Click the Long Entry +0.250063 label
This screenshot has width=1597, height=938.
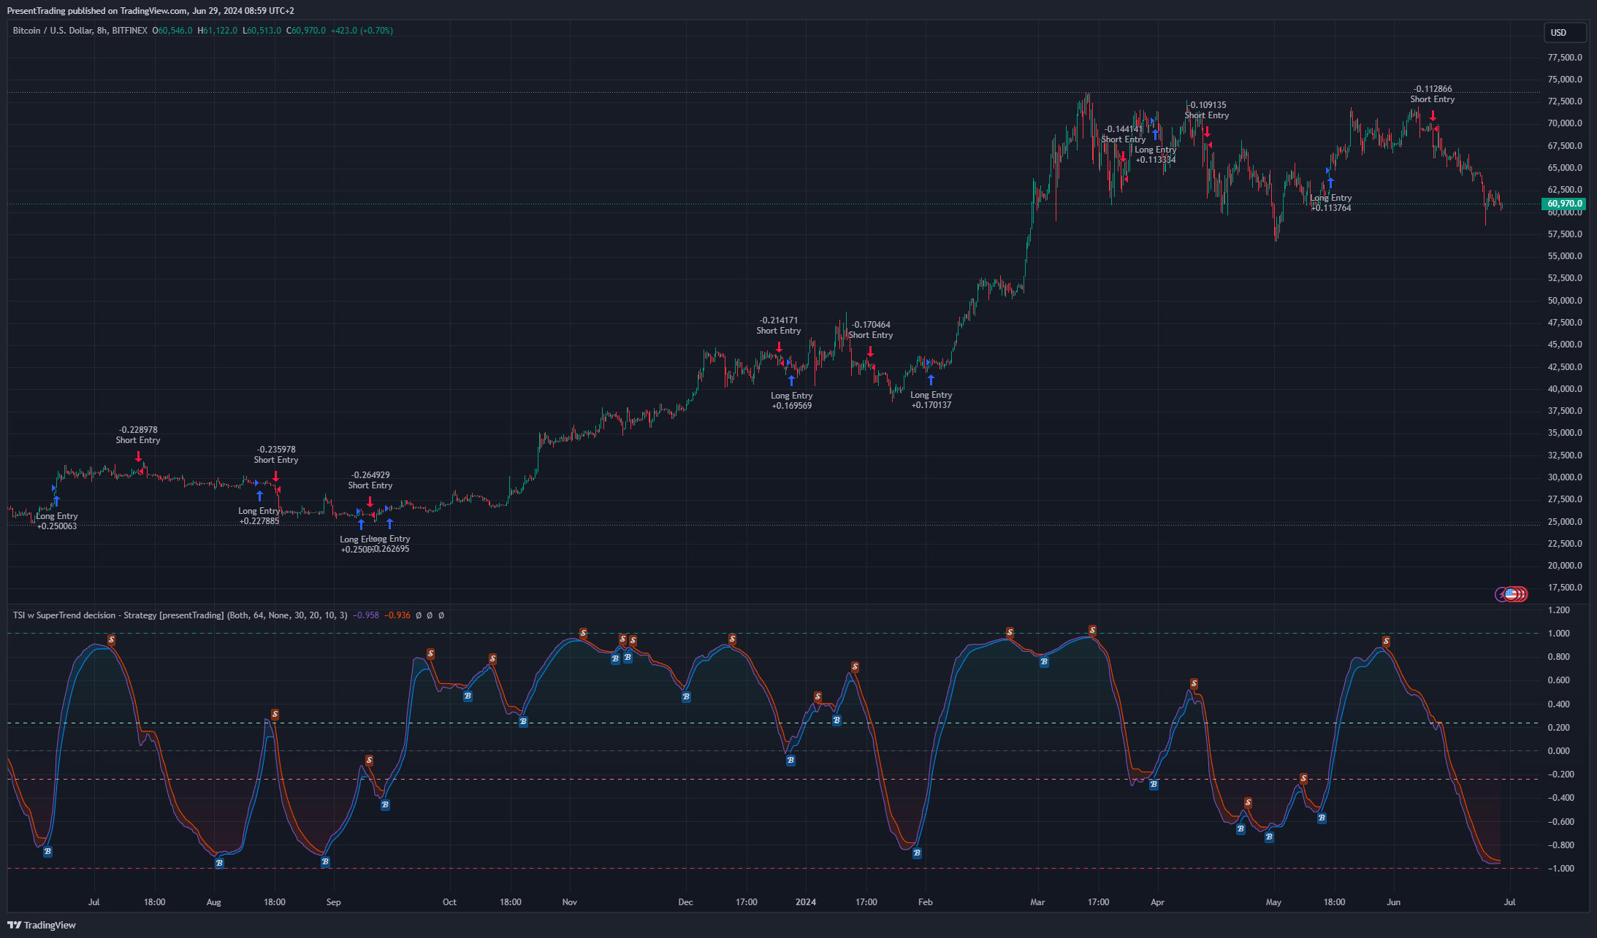coord(57,521)
